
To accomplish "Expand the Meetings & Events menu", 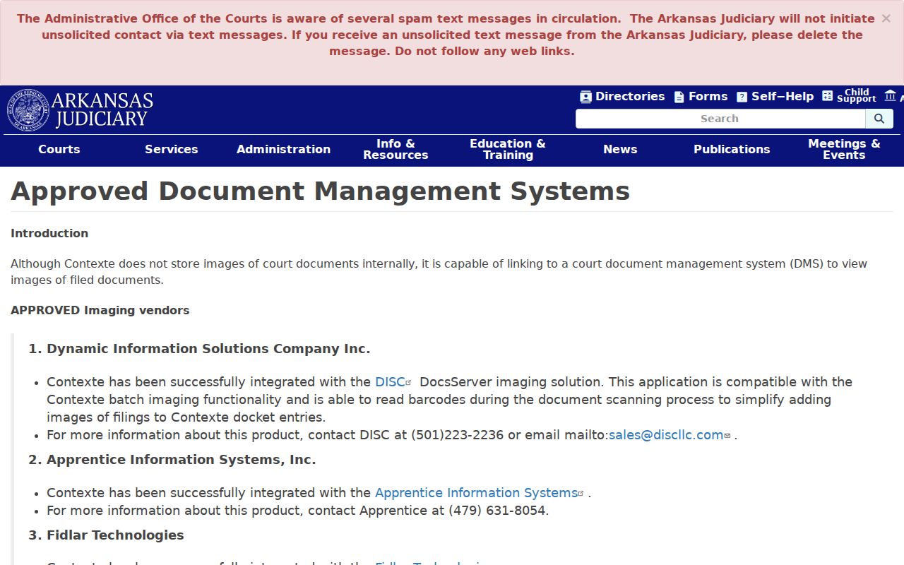I will 844,149.
